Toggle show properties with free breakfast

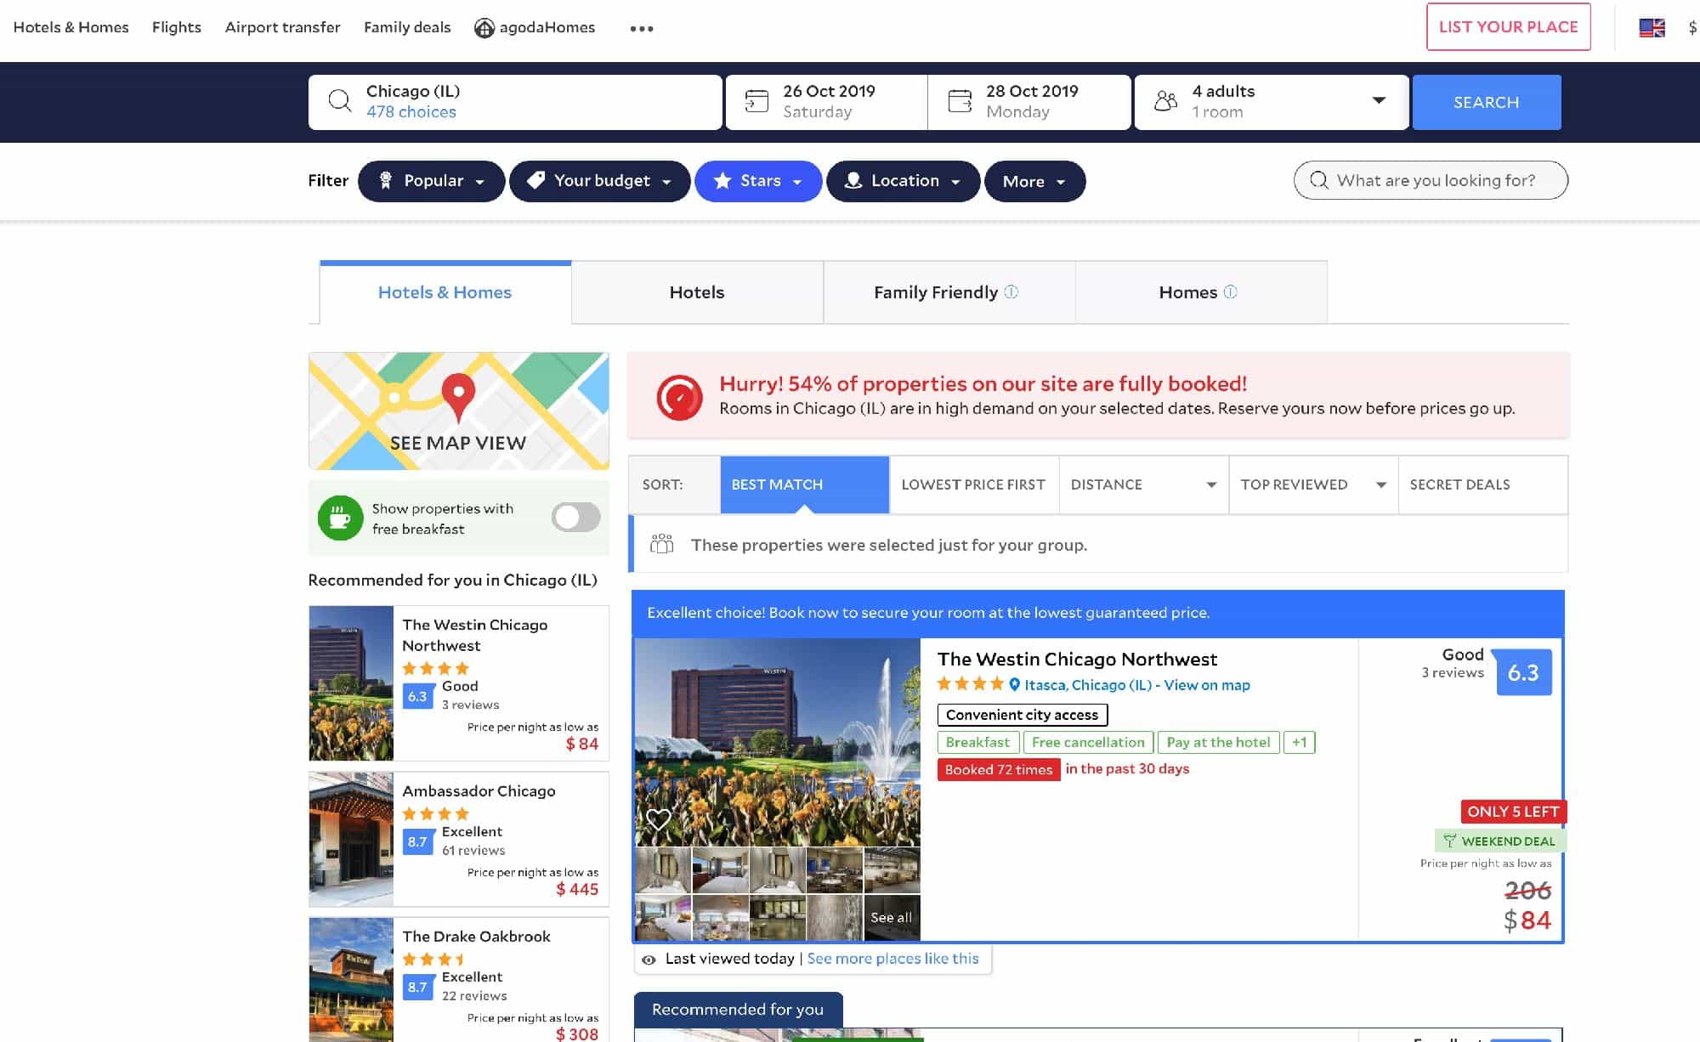pyautogui.click(x=575, y=517)
